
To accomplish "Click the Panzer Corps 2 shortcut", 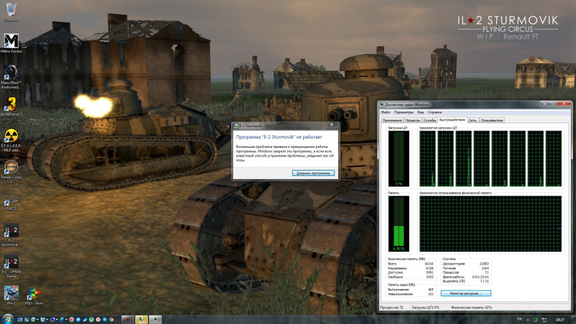I will click(11, 167).
